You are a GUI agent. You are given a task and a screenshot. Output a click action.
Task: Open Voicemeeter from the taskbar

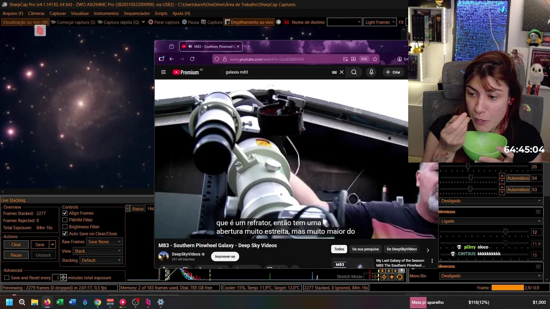(x=110, y=302)
